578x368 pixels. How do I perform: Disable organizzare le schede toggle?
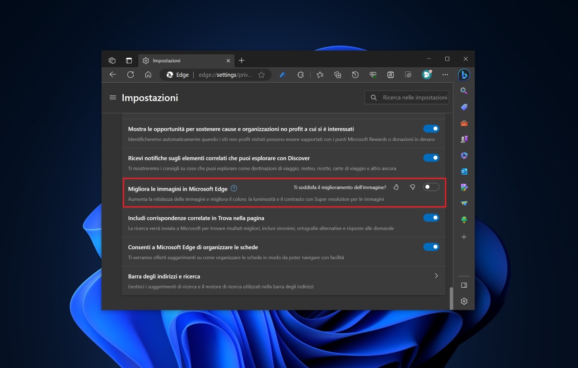[x=431, y=247]
